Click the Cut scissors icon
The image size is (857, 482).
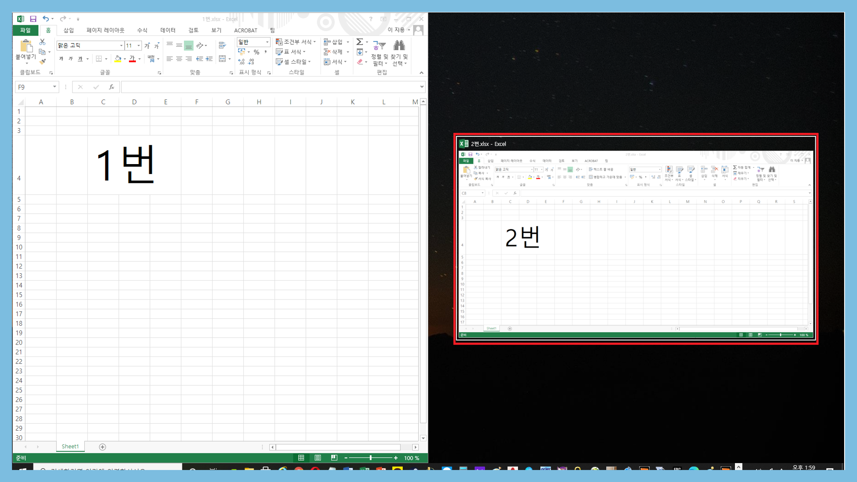42,42
